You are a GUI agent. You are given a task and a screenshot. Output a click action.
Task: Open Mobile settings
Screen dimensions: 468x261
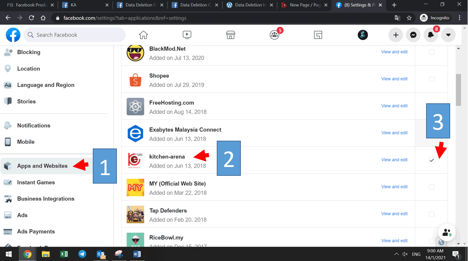click(26, 142)
